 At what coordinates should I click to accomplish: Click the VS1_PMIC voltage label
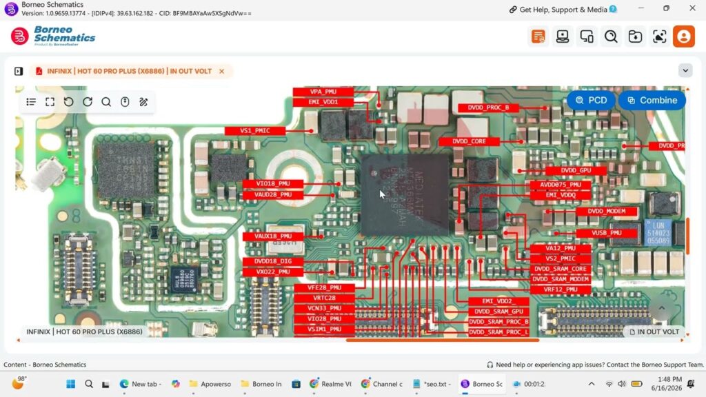255,131
